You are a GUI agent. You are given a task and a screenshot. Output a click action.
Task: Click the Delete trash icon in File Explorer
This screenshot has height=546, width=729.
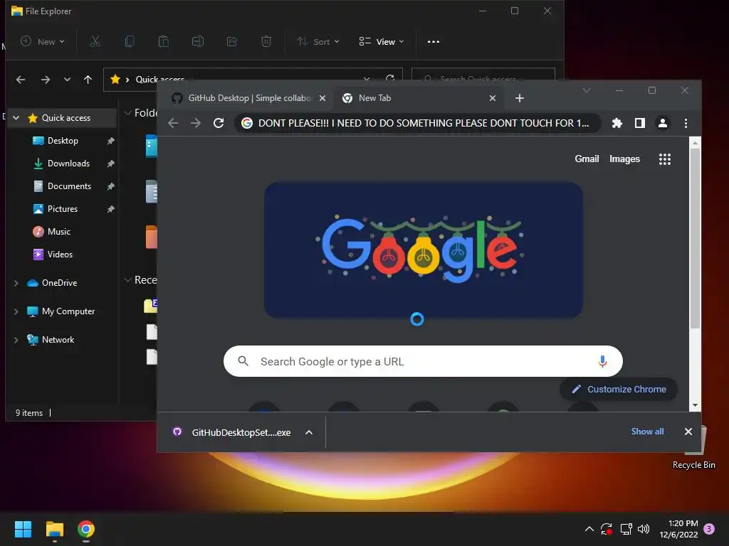coord(266,42)
